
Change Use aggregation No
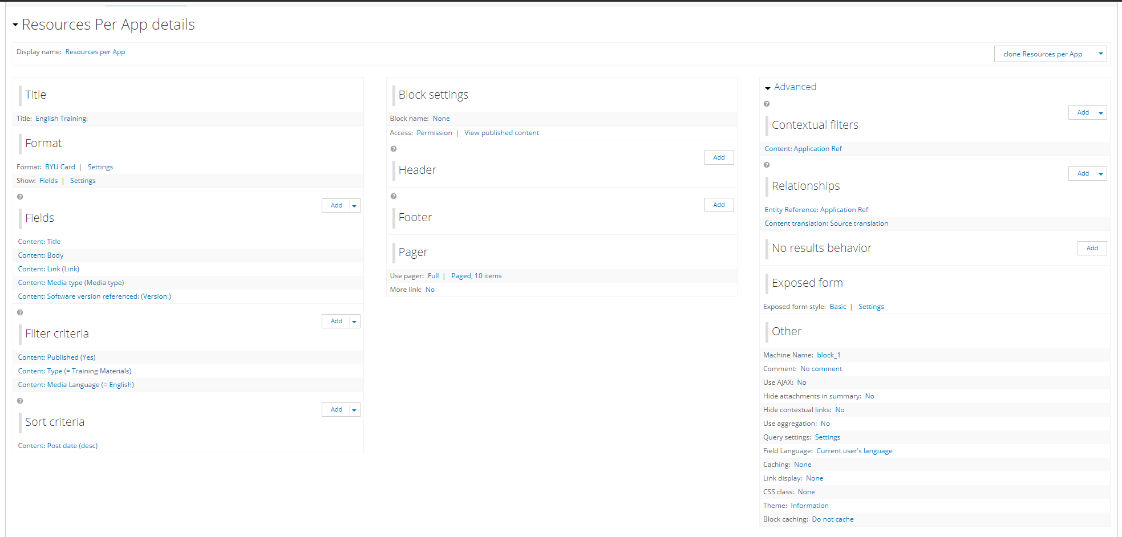click(825, 424)
